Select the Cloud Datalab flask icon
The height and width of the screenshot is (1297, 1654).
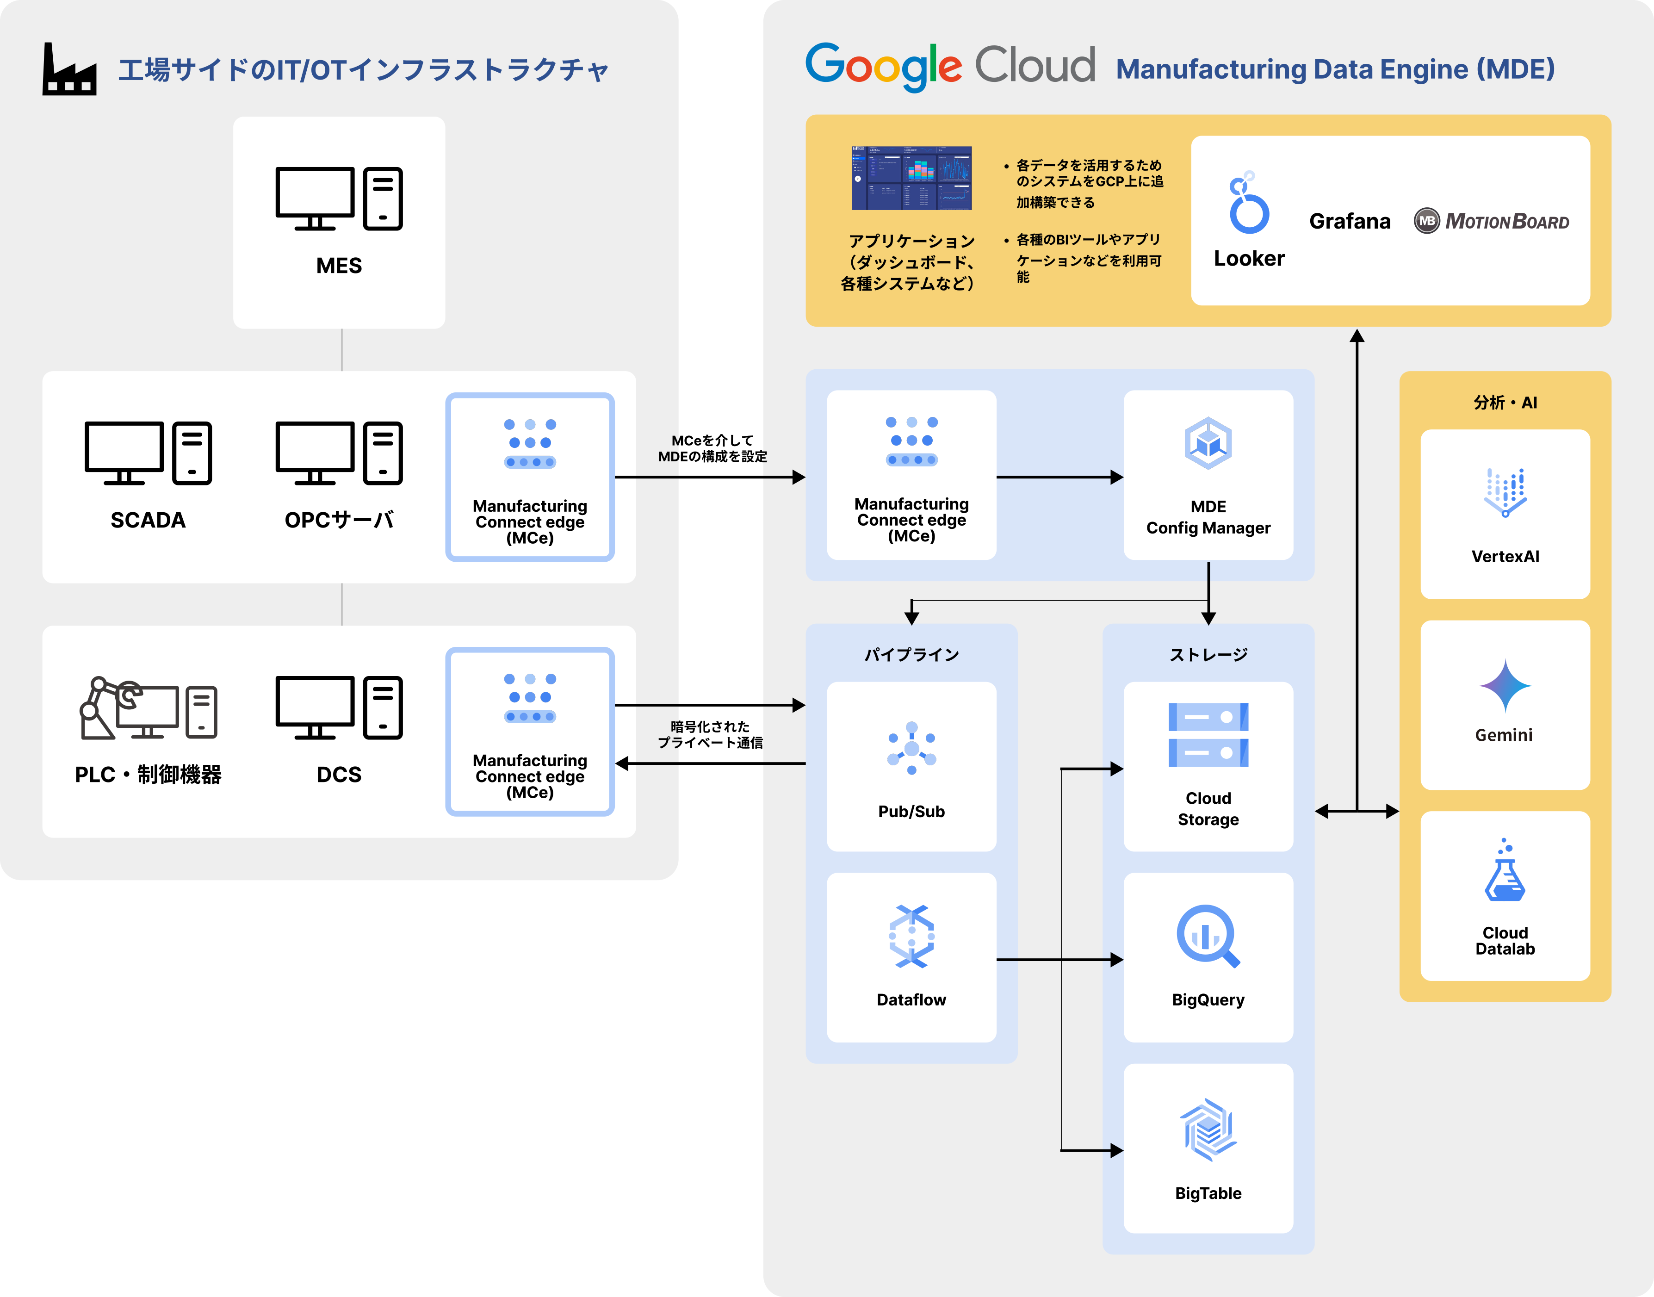[1505, 869]
